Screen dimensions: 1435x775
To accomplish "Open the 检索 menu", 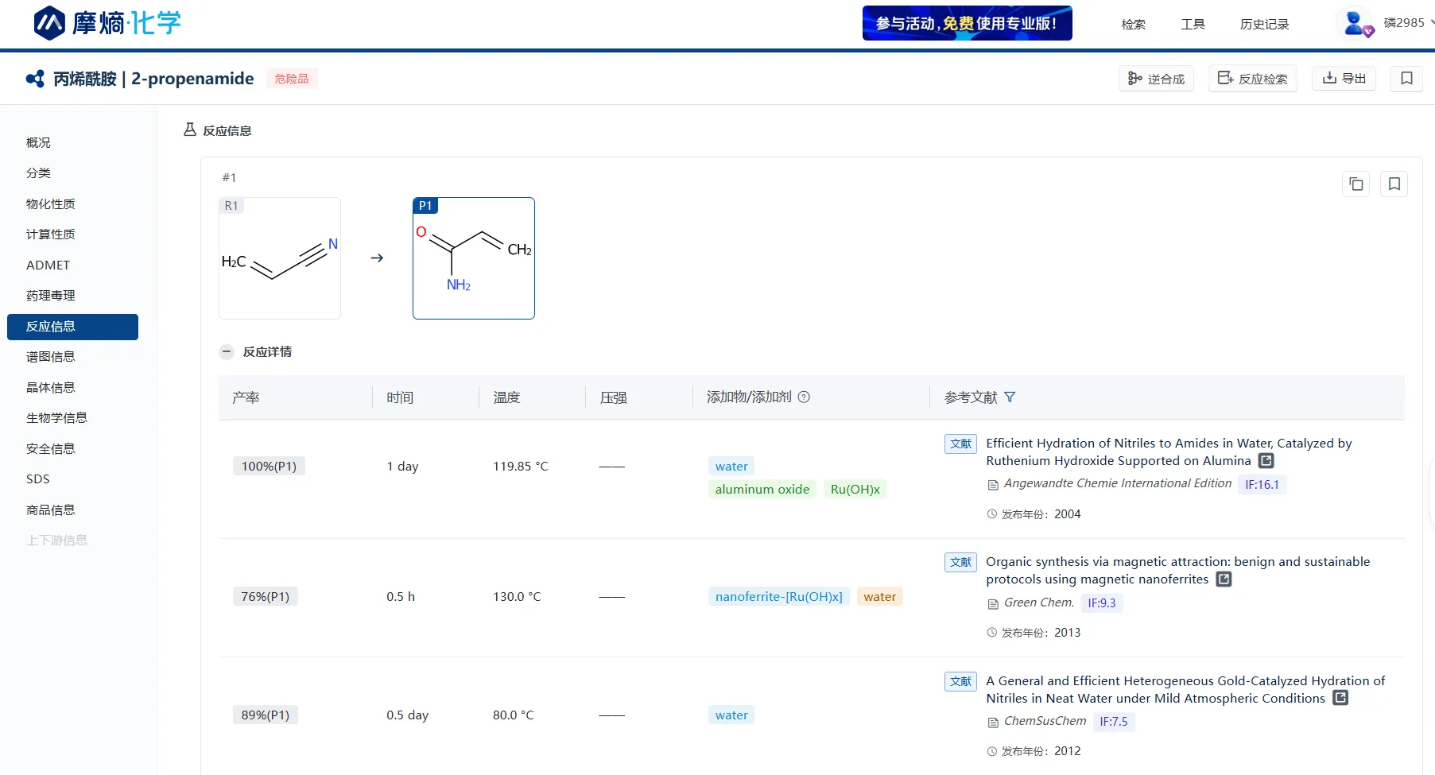I will [1134, 24].
